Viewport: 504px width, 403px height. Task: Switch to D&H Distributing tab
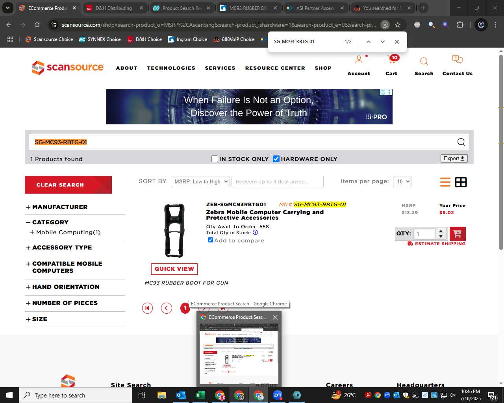(114, 8)
